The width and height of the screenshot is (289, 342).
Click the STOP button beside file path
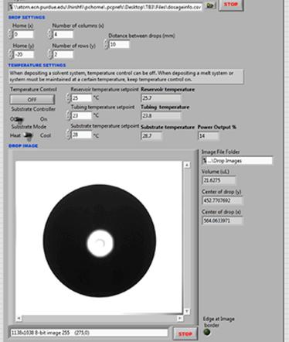click(231, 5)
